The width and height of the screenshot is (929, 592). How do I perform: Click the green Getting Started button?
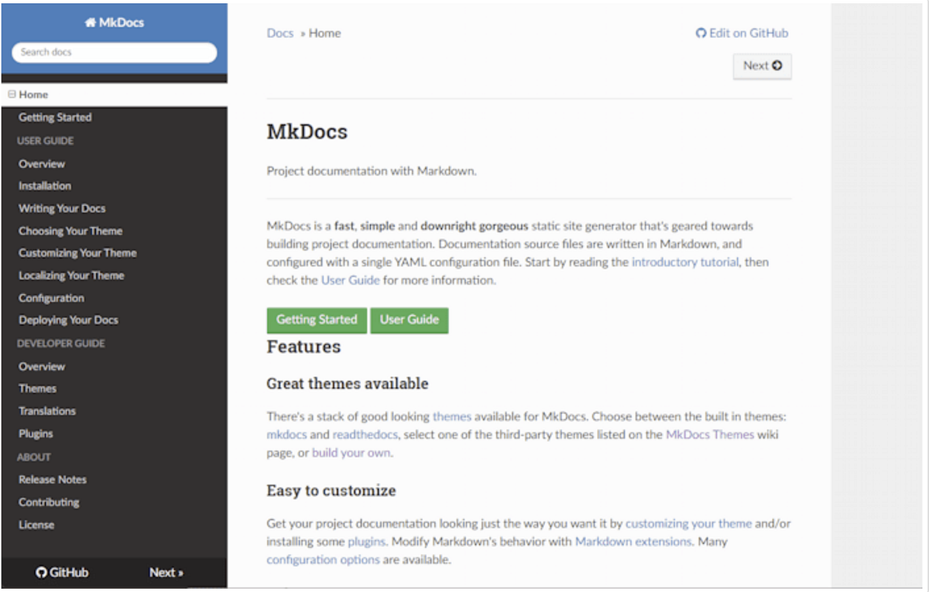click(317, 320)
